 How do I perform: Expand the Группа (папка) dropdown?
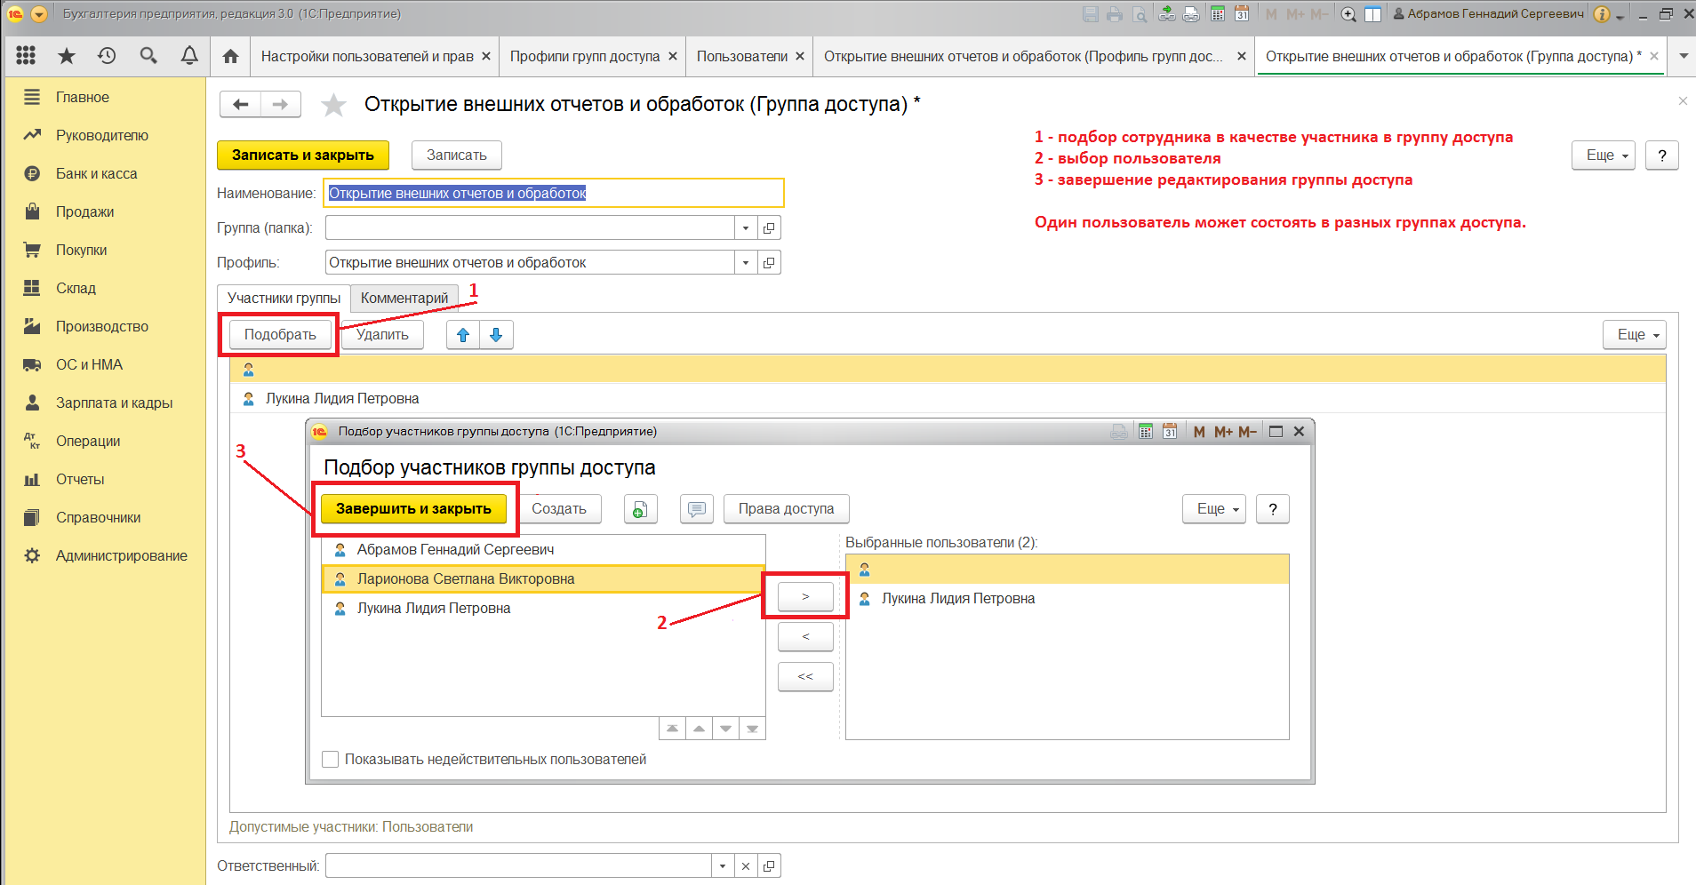point(746,228)
